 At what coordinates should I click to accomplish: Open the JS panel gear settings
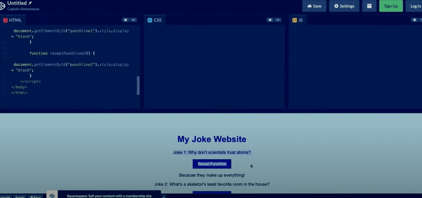click(x=415, y=20)
